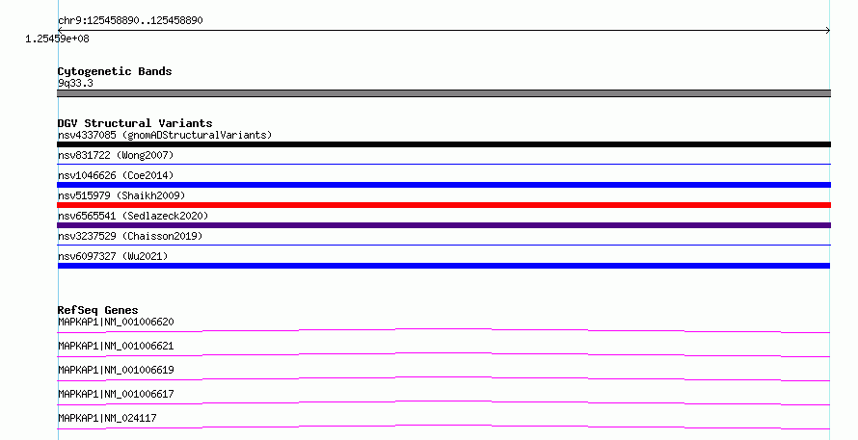
Task: Open MAPKAP1|NM_024117 transcript label
Action: tap(107, 418)
